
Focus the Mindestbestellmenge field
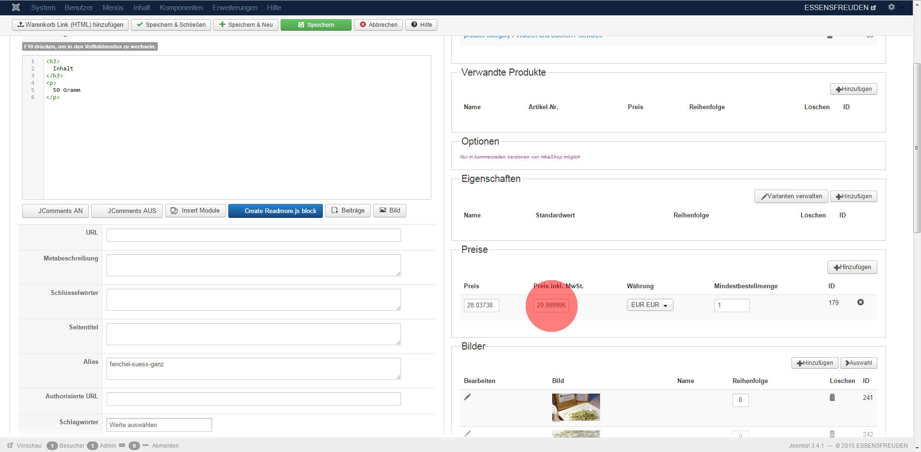732,305
